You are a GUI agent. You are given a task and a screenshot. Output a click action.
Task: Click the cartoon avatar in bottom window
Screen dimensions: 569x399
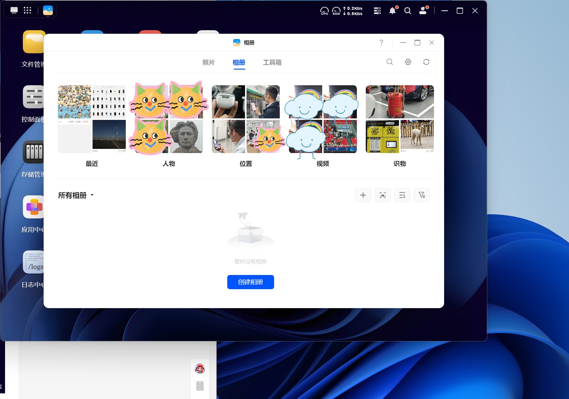(200, 368)
